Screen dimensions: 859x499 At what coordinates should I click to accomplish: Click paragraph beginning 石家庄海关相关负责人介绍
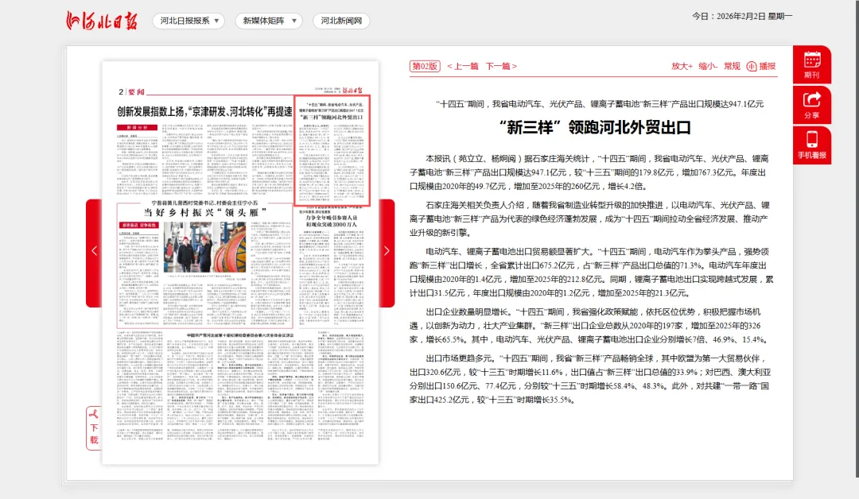pos(590,219)
